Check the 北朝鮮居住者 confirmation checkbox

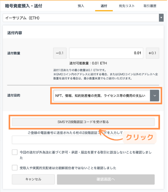click(15, 168)
